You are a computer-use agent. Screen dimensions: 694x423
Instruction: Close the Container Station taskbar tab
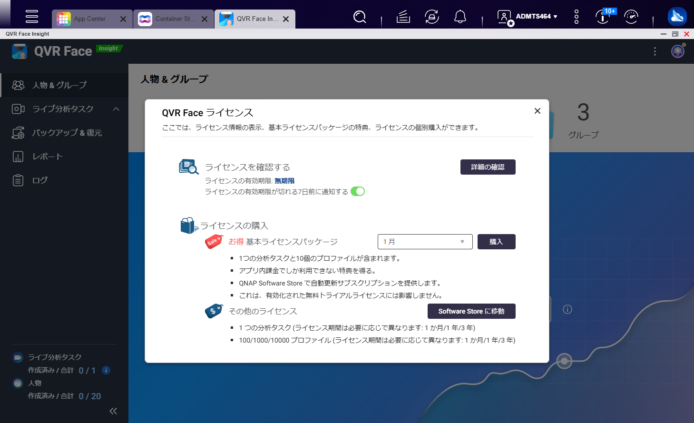pyautogui.click(x=205, y=19)
